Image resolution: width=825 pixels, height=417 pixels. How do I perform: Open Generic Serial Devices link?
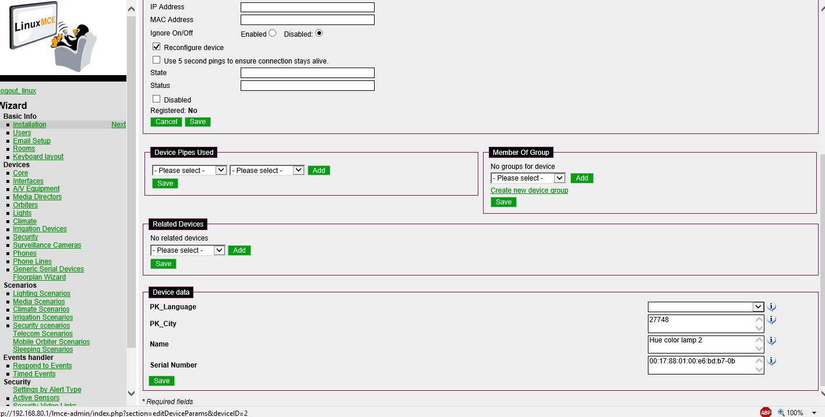coord(48,269)
